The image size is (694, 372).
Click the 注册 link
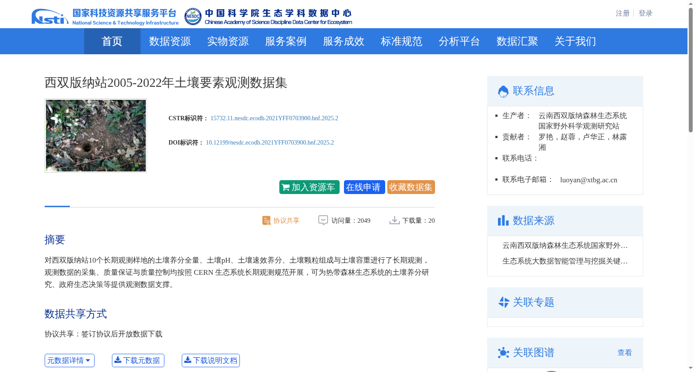pyautogui.click(x=622, y=13)
